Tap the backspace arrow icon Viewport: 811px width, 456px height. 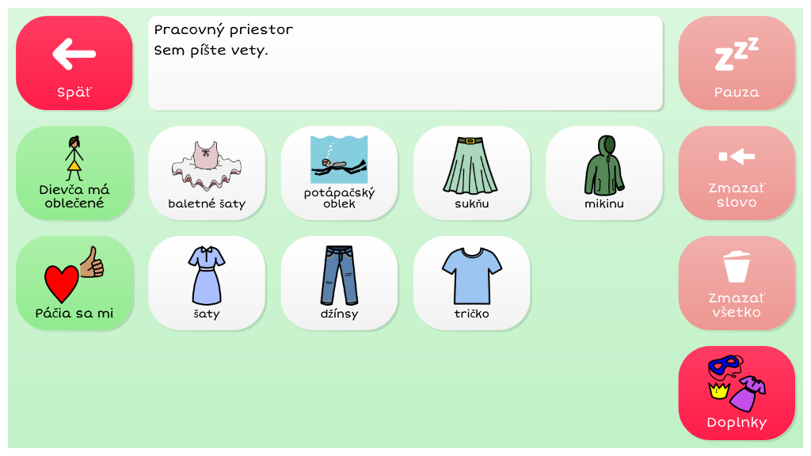click(x=737, y=156)
